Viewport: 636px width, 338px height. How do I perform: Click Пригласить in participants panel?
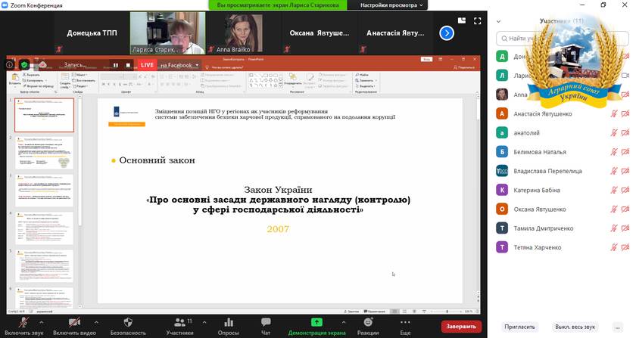point(519,327)
